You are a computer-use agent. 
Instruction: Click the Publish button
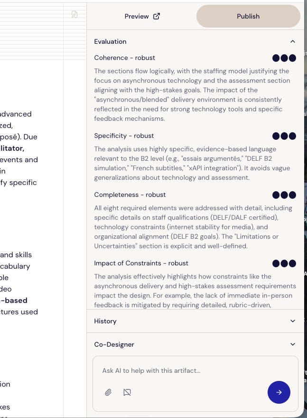click(248, 16)
